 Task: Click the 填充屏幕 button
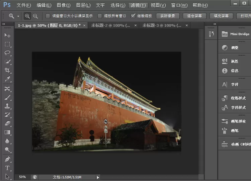click(221, 16)
